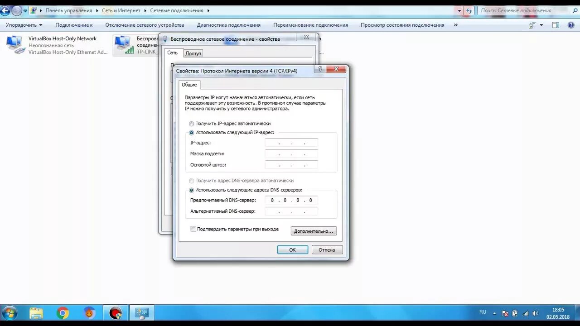Click the Предпочитаемый DNS-сервер field
Viewport: 580px width, 326px height.
pos(291,200)
